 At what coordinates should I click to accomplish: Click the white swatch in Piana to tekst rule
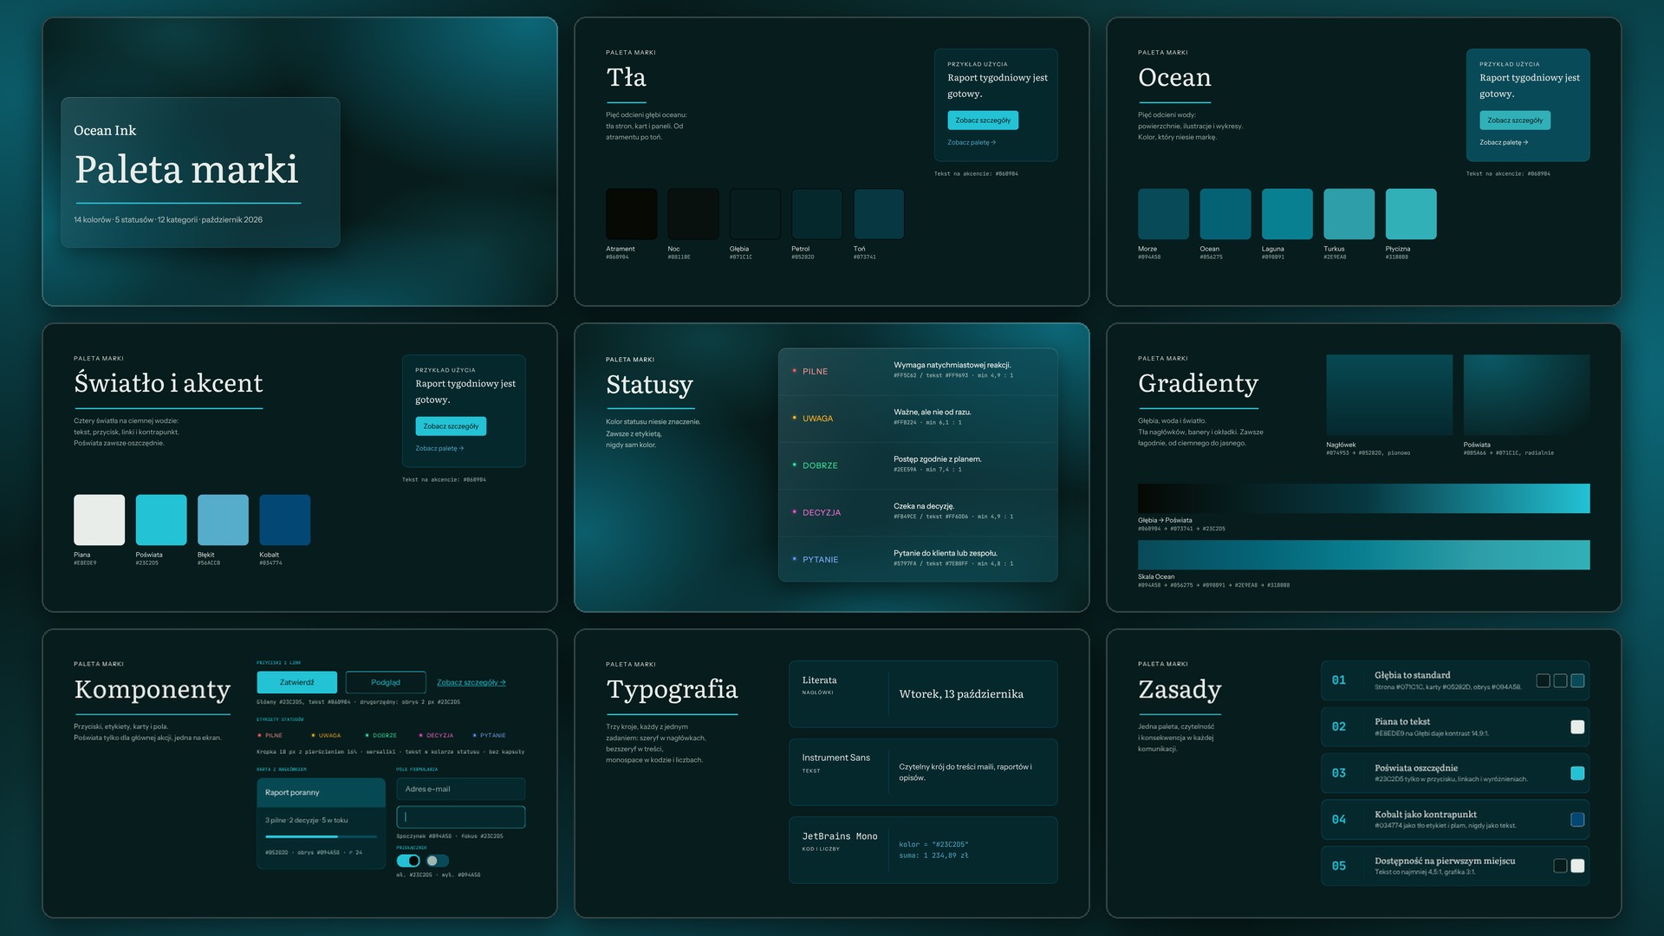click(x=1577, y=727)
